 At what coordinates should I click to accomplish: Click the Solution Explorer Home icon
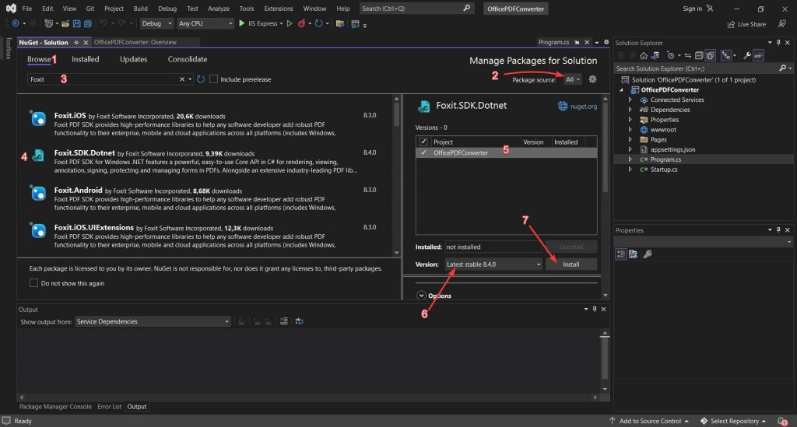pos(644,55)
